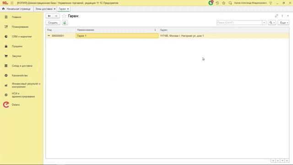293x165 pixels.
Task: Open the Главное section icon
Action: (6, 17)
